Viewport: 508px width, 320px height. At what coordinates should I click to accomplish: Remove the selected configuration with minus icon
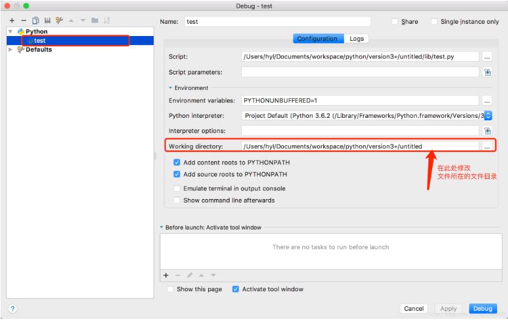click(x=24, y=21)
